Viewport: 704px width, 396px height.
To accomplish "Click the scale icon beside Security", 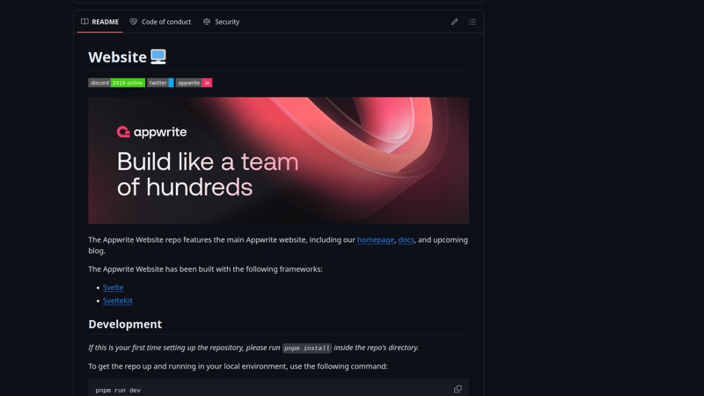I will pyautogui.click(x=207, y=21).
